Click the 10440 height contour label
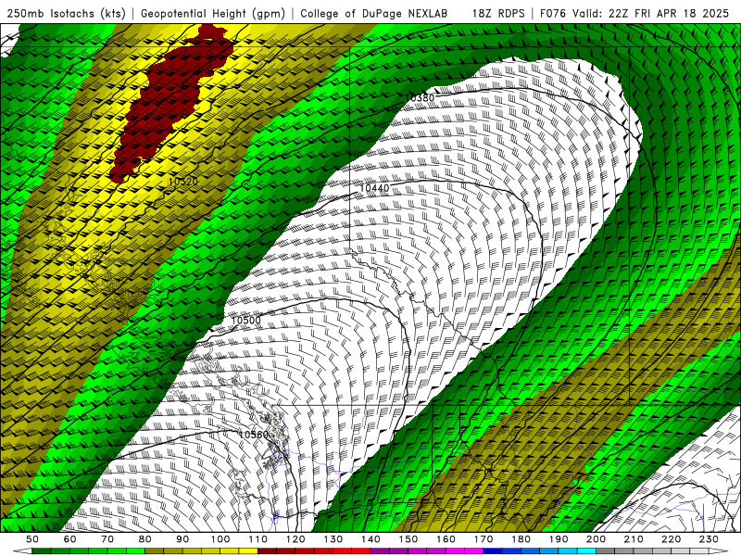Image resolution: width=741 pixels, height=556 pixels. coord(374,188)
